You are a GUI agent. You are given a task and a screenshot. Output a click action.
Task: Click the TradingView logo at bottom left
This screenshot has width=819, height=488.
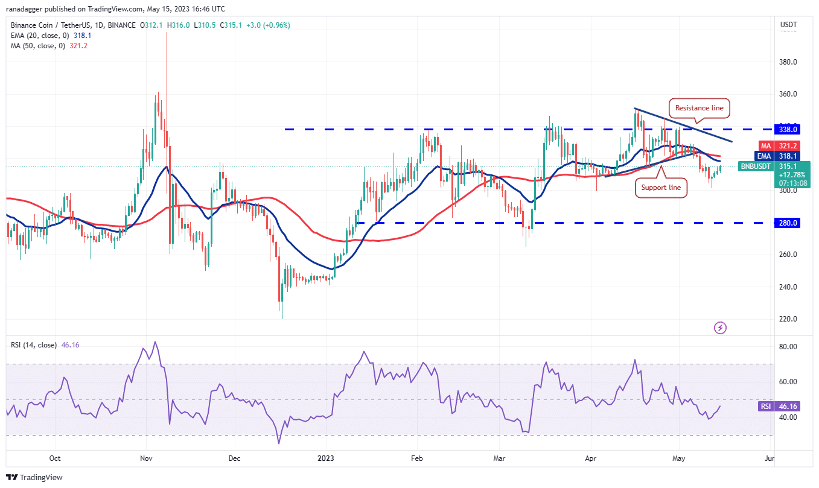(x=34, y=477)
